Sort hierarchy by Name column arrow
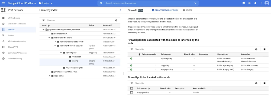The image size is (271, 103). coord(49,25)
